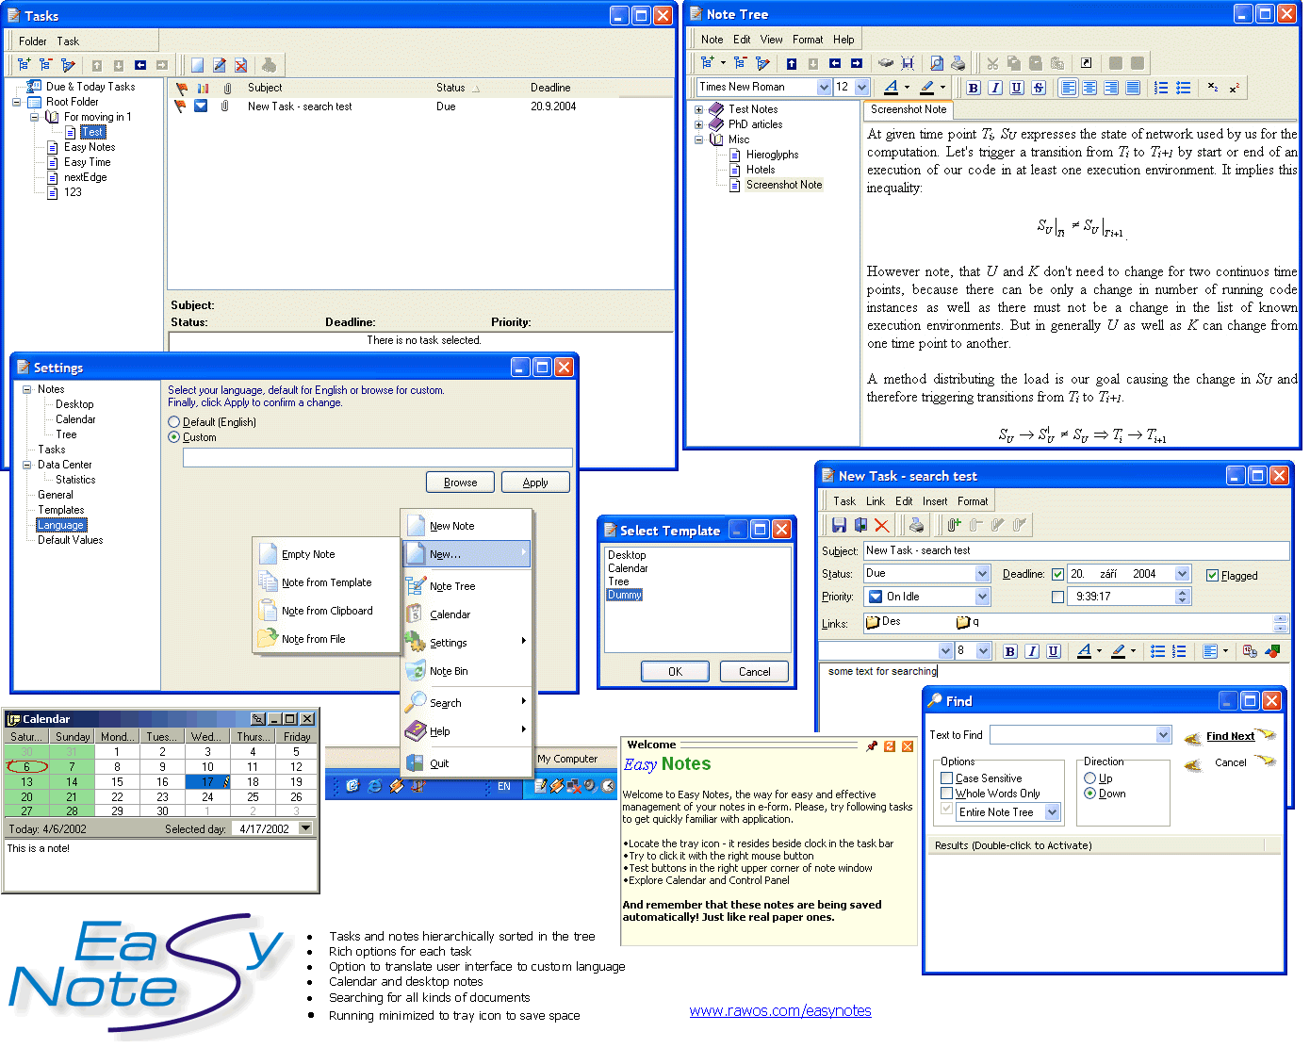Screen dimensions: 1310x1048
Task: Open font size 12 dropdown in Note Tree
Action: coord(862,87)
